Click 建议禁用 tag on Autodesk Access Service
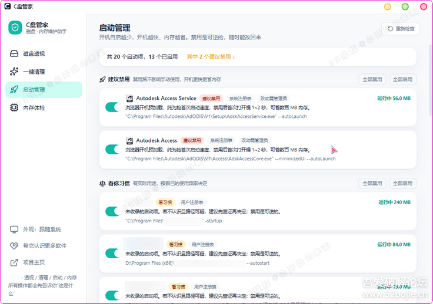 [x=211, y=99]
